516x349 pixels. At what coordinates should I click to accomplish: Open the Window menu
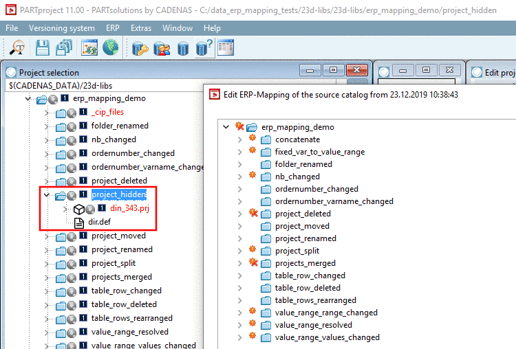tap(178, 28)
